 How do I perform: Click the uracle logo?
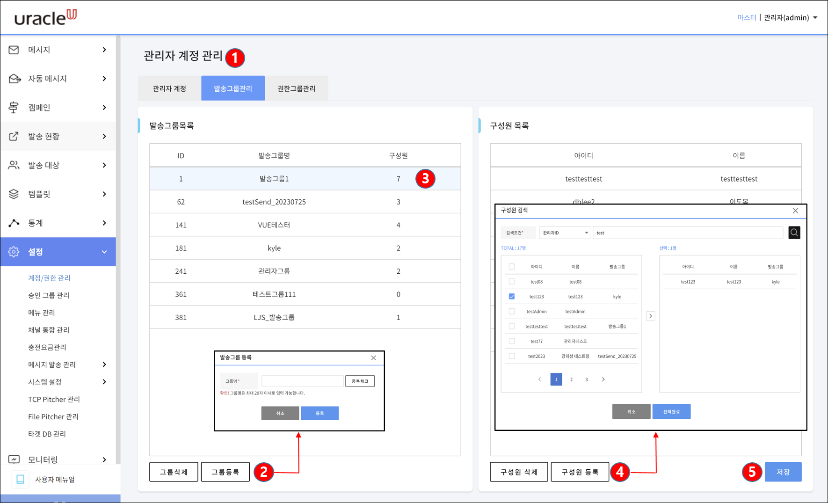click(x=45, y=17)
